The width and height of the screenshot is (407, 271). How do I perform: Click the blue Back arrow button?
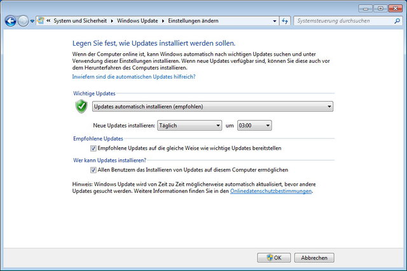pyautogui.click(x=10, y=21)
